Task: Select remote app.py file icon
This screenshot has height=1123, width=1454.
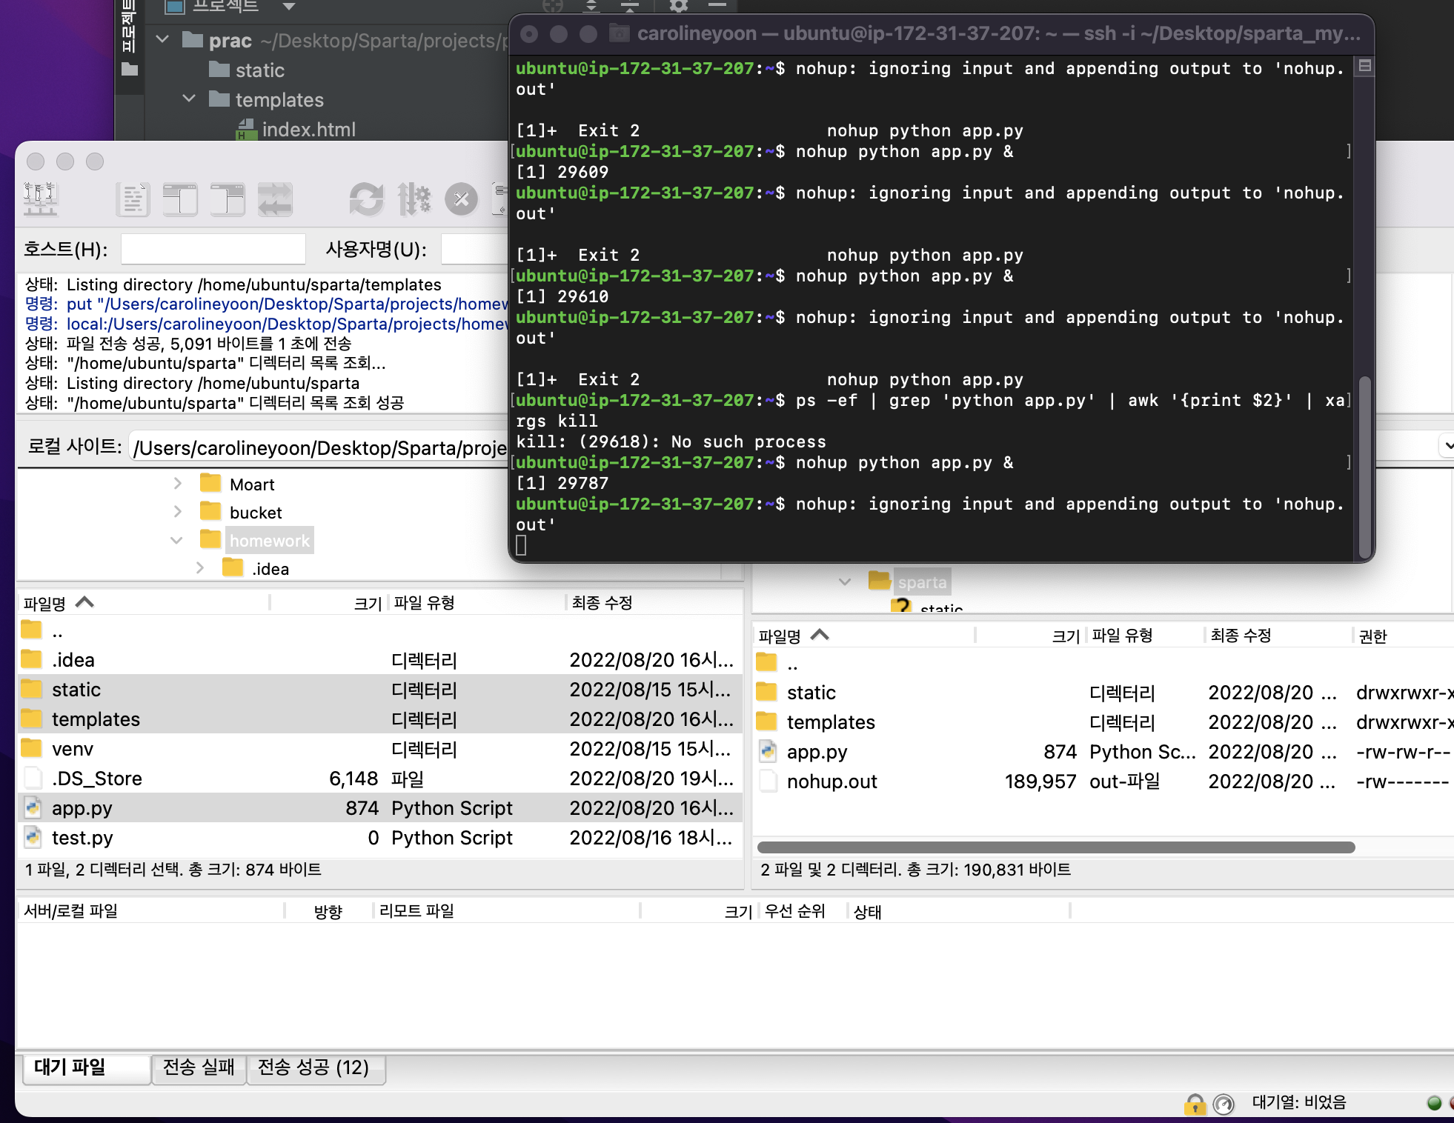Action: [767, 751]
